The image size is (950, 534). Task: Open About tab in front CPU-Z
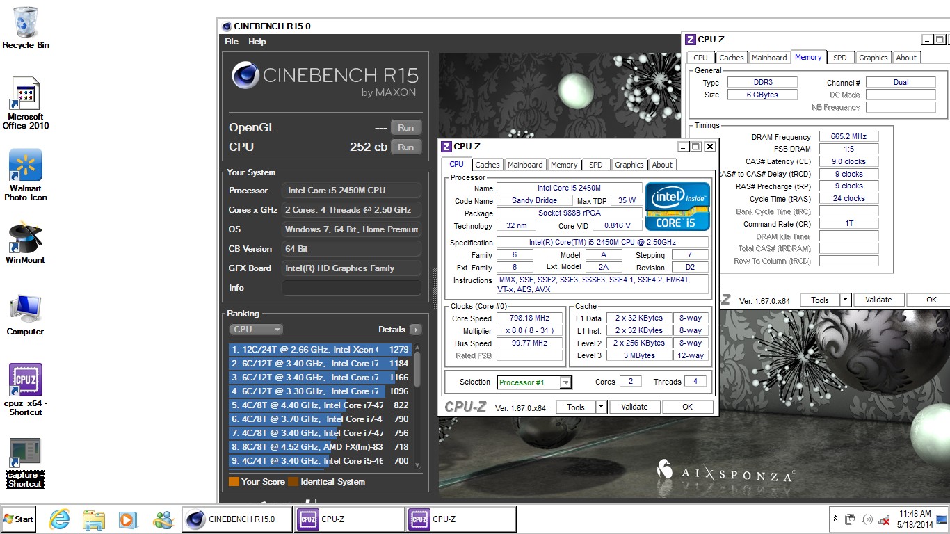662,165
